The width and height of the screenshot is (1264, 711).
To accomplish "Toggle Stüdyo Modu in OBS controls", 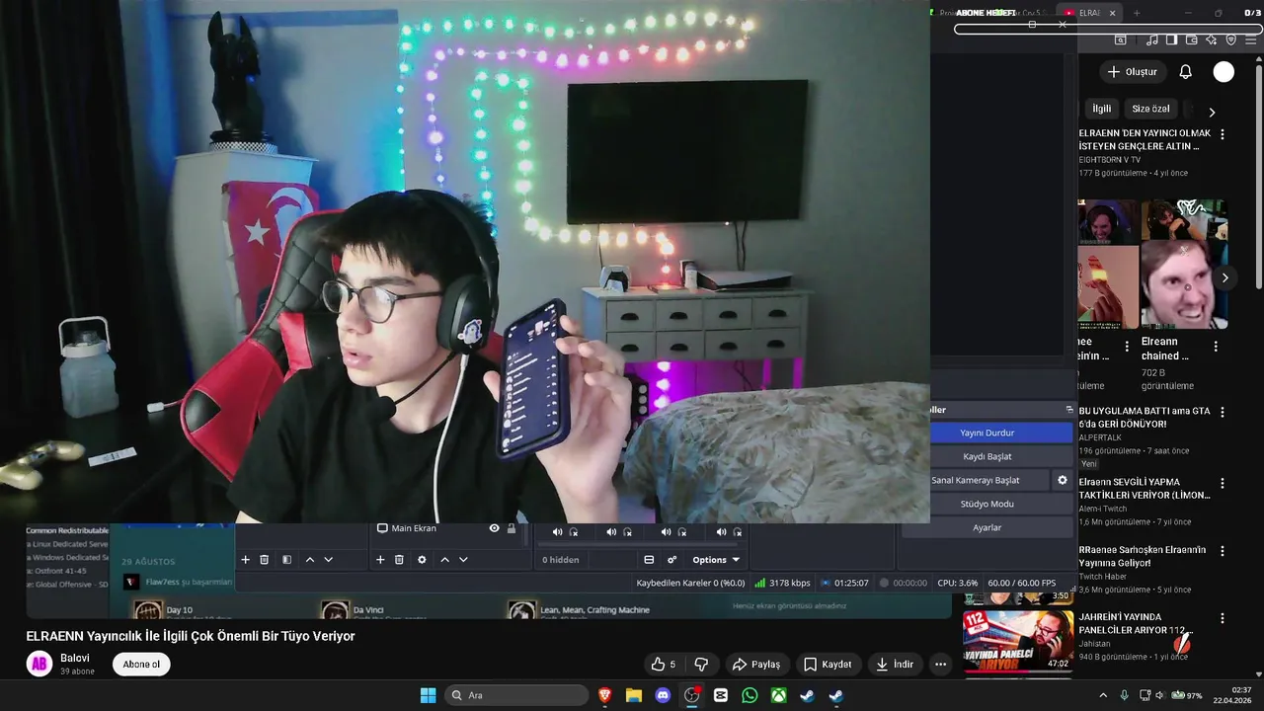I will pyautogui.click(x=987, y=504).
